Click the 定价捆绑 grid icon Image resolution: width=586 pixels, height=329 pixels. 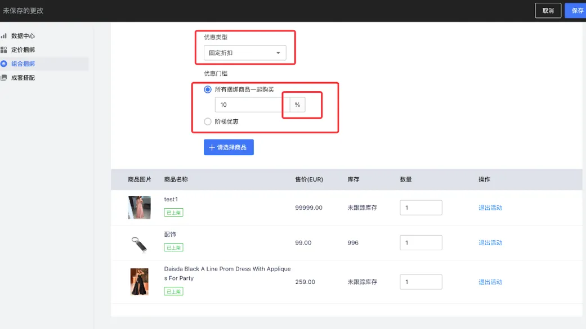[4, 49]
